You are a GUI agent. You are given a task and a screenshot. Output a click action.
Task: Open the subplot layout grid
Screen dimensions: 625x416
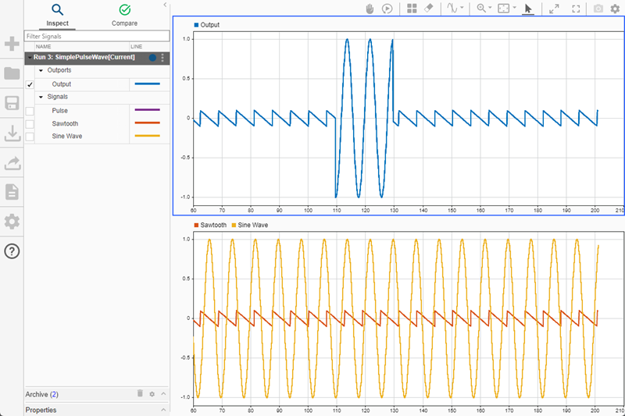click(x=412, y=8)
